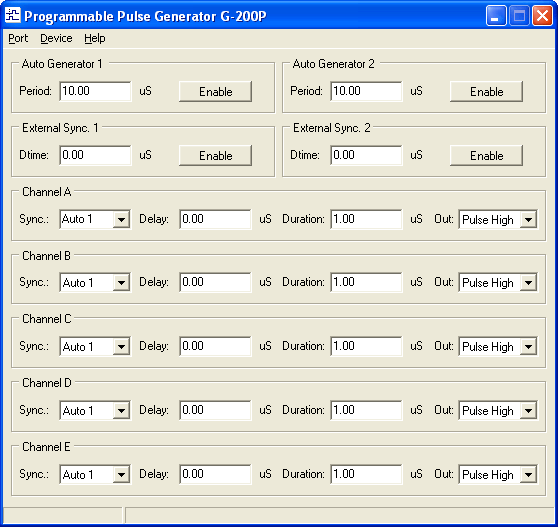Click the pulse generator app icon in title bar

[13, 15]
